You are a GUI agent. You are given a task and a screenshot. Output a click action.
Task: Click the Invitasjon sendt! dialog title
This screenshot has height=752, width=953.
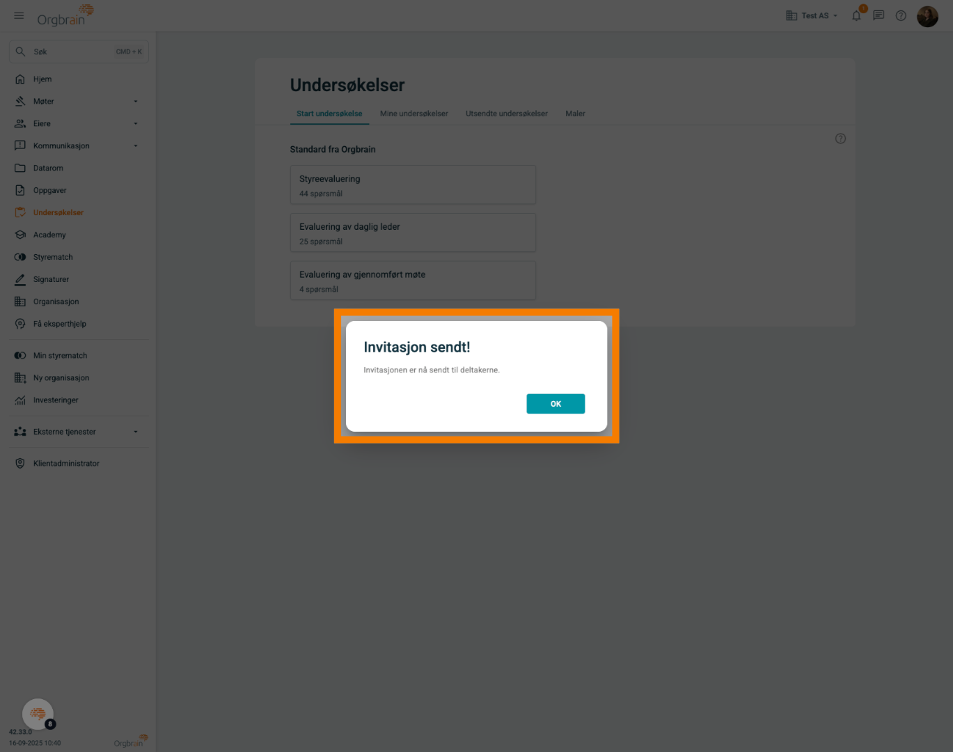417,347
